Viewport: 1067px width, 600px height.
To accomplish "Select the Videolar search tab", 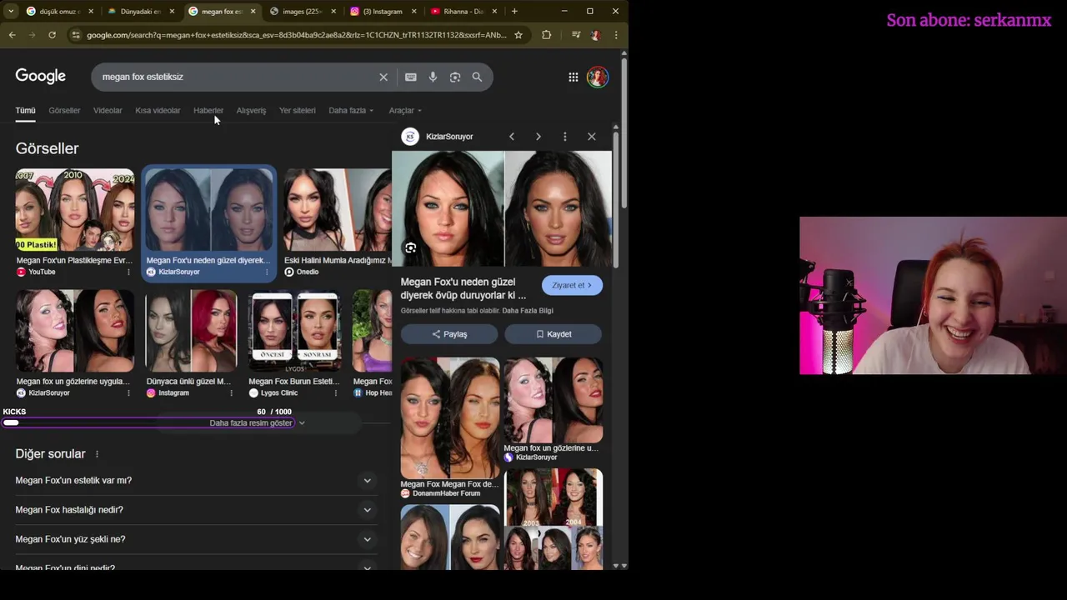I will coord(108,110).
